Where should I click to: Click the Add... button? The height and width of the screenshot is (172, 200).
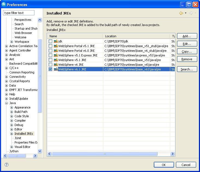point(187,36)
